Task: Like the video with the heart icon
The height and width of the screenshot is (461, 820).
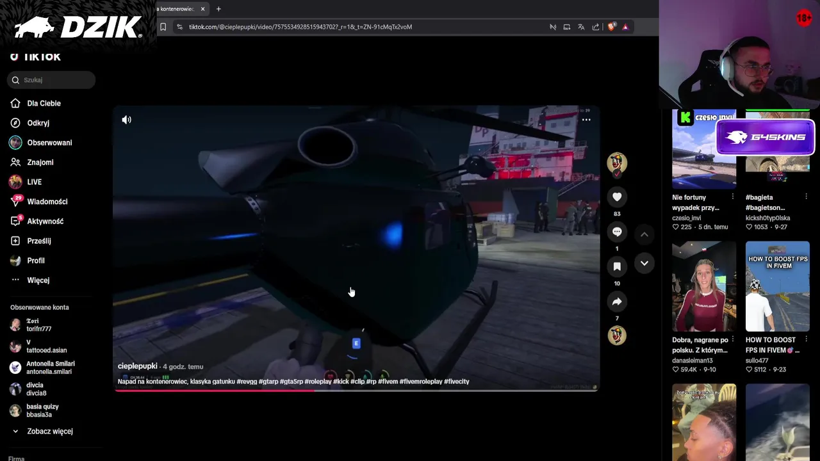Action: click(x=617, y=197)
